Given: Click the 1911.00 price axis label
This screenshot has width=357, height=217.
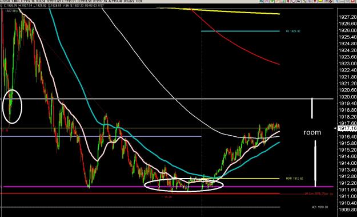Looking at the screenshot, I should pos(347,196).
